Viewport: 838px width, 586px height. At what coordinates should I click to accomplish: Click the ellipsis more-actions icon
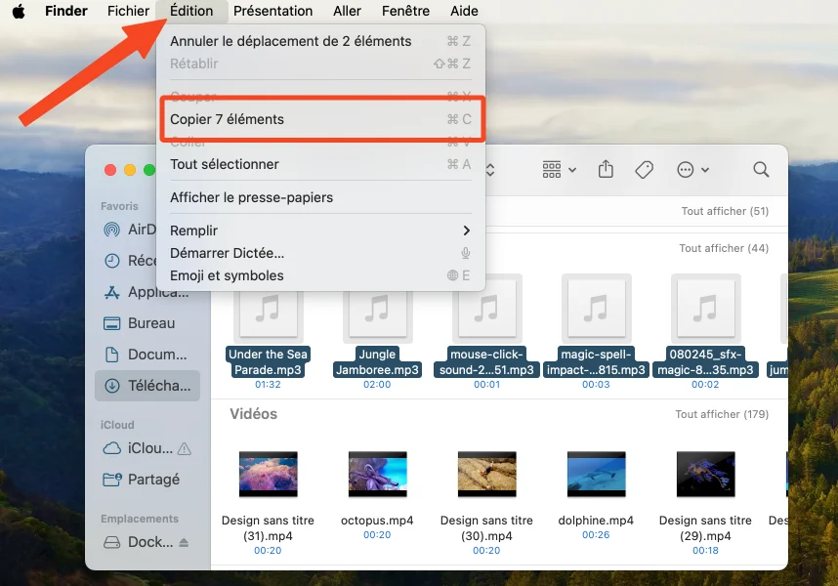[x=687, y=169]
